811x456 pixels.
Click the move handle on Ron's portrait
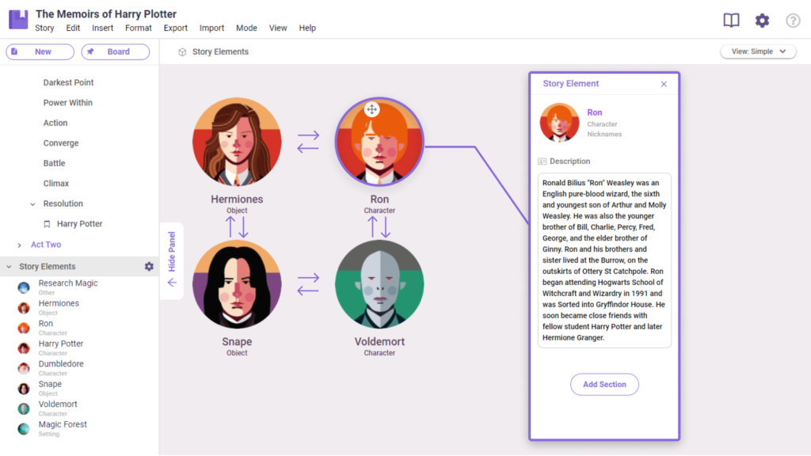[371, 109]
